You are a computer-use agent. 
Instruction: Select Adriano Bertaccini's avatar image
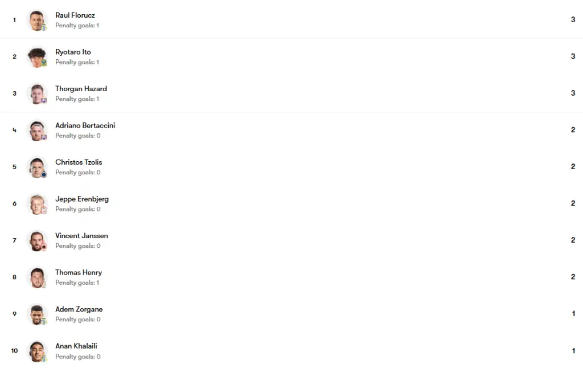(37, 130)
